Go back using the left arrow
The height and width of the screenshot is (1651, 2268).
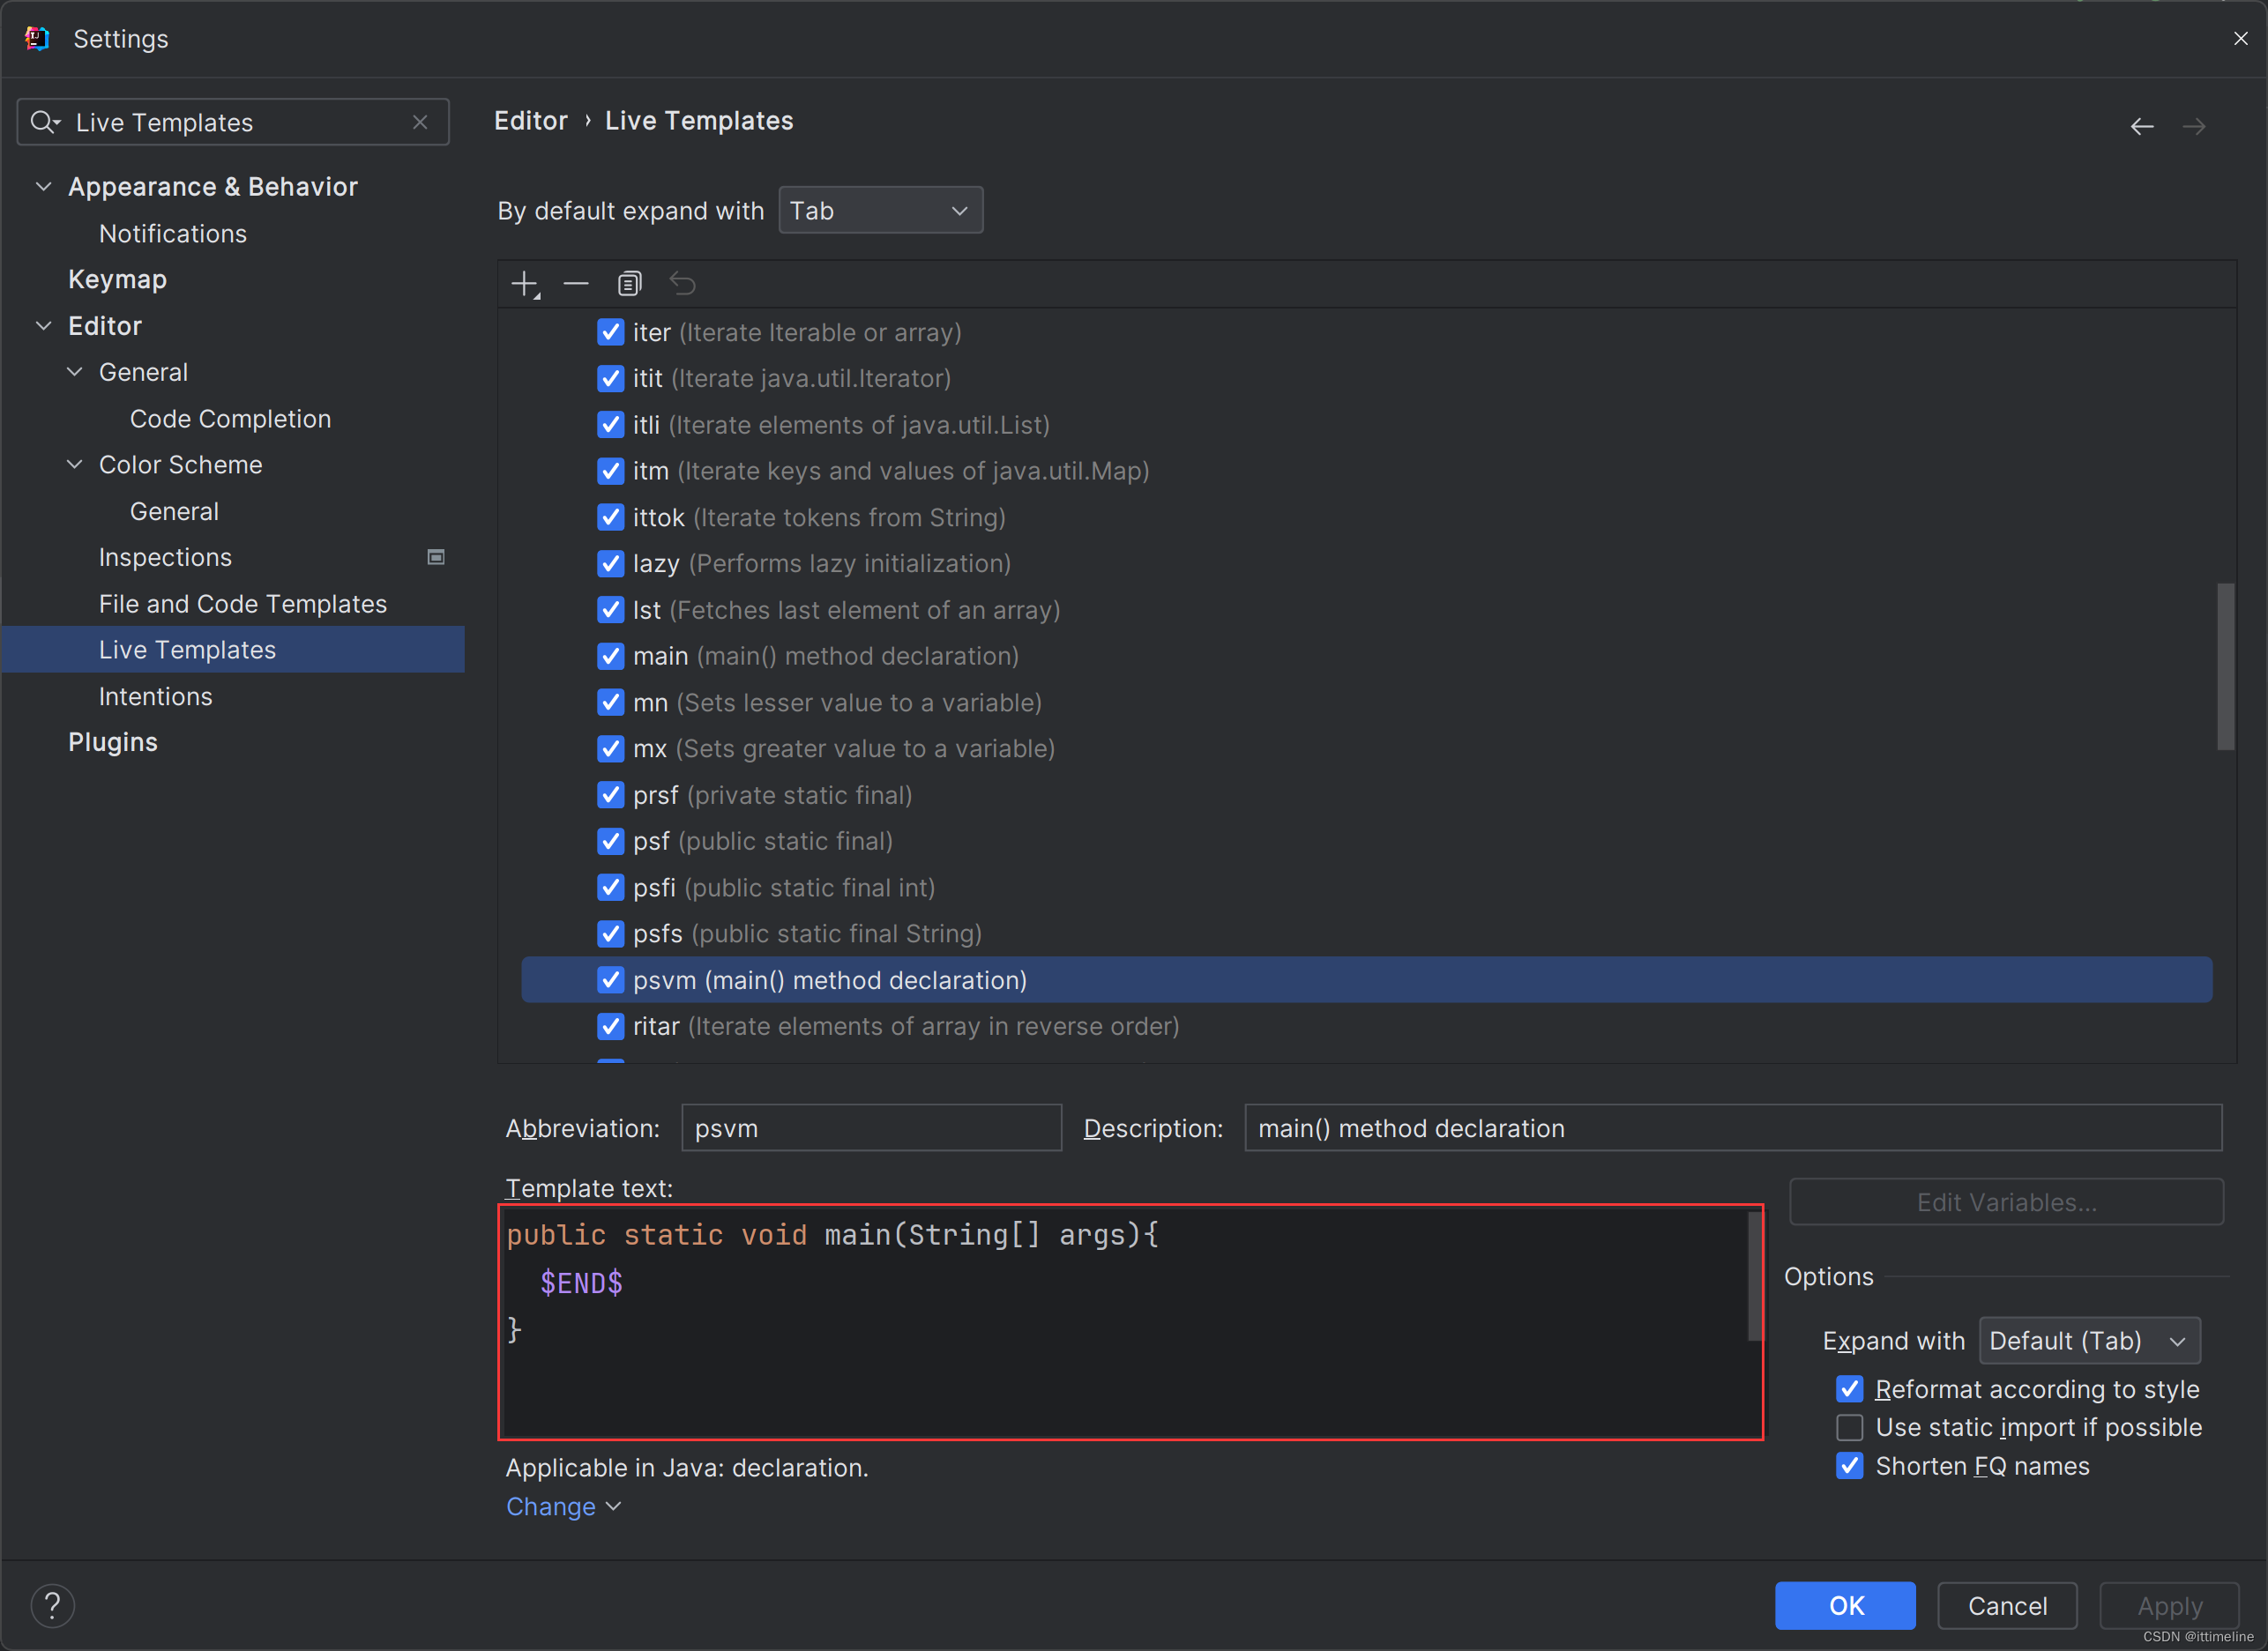coord(2141,127)
